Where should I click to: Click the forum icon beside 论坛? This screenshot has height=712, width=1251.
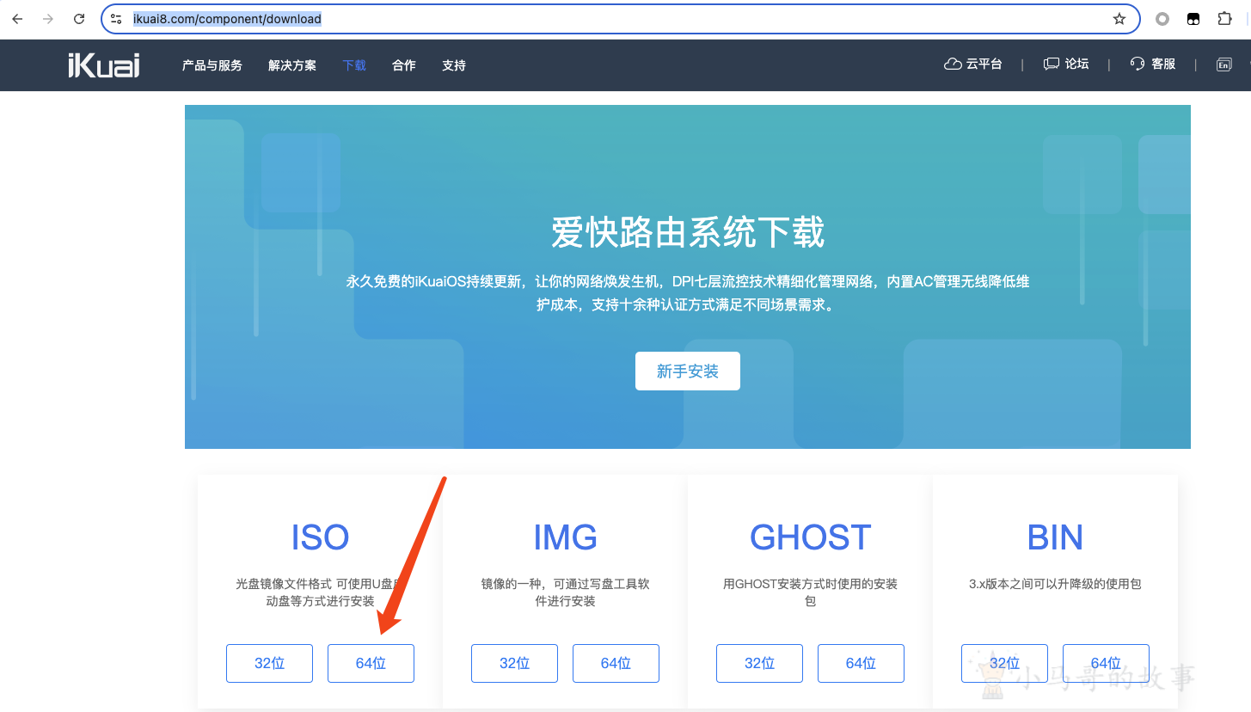tap(1052, 64)
